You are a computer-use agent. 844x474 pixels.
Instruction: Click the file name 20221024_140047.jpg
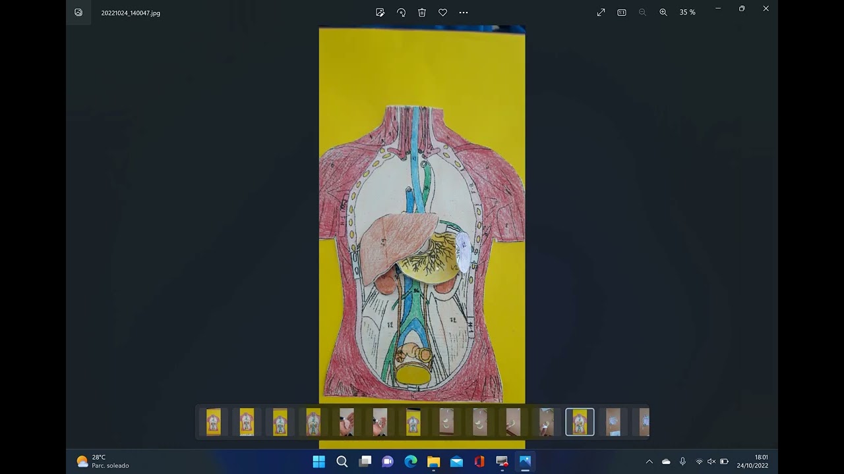tap(131, 13)
